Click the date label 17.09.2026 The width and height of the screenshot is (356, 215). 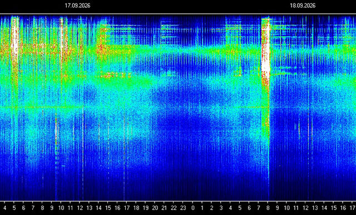(x=77, y=6)
